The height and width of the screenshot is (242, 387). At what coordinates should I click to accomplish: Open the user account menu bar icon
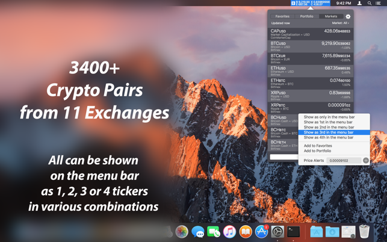coord(359,3)
